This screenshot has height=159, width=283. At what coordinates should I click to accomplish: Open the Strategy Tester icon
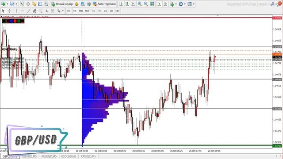(x=46, y=4)
